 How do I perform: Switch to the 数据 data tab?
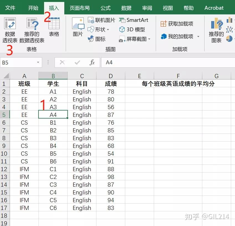pos(126,8)
